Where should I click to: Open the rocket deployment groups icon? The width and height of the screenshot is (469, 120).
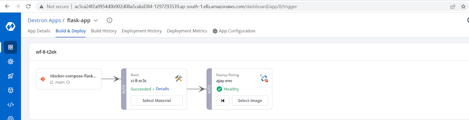(x=11, y=76)
